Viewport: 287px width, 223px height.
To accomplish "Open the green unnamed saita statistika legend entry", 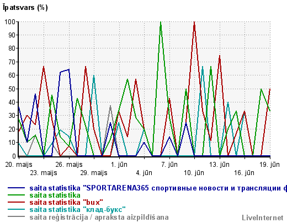I will point(55,195).
